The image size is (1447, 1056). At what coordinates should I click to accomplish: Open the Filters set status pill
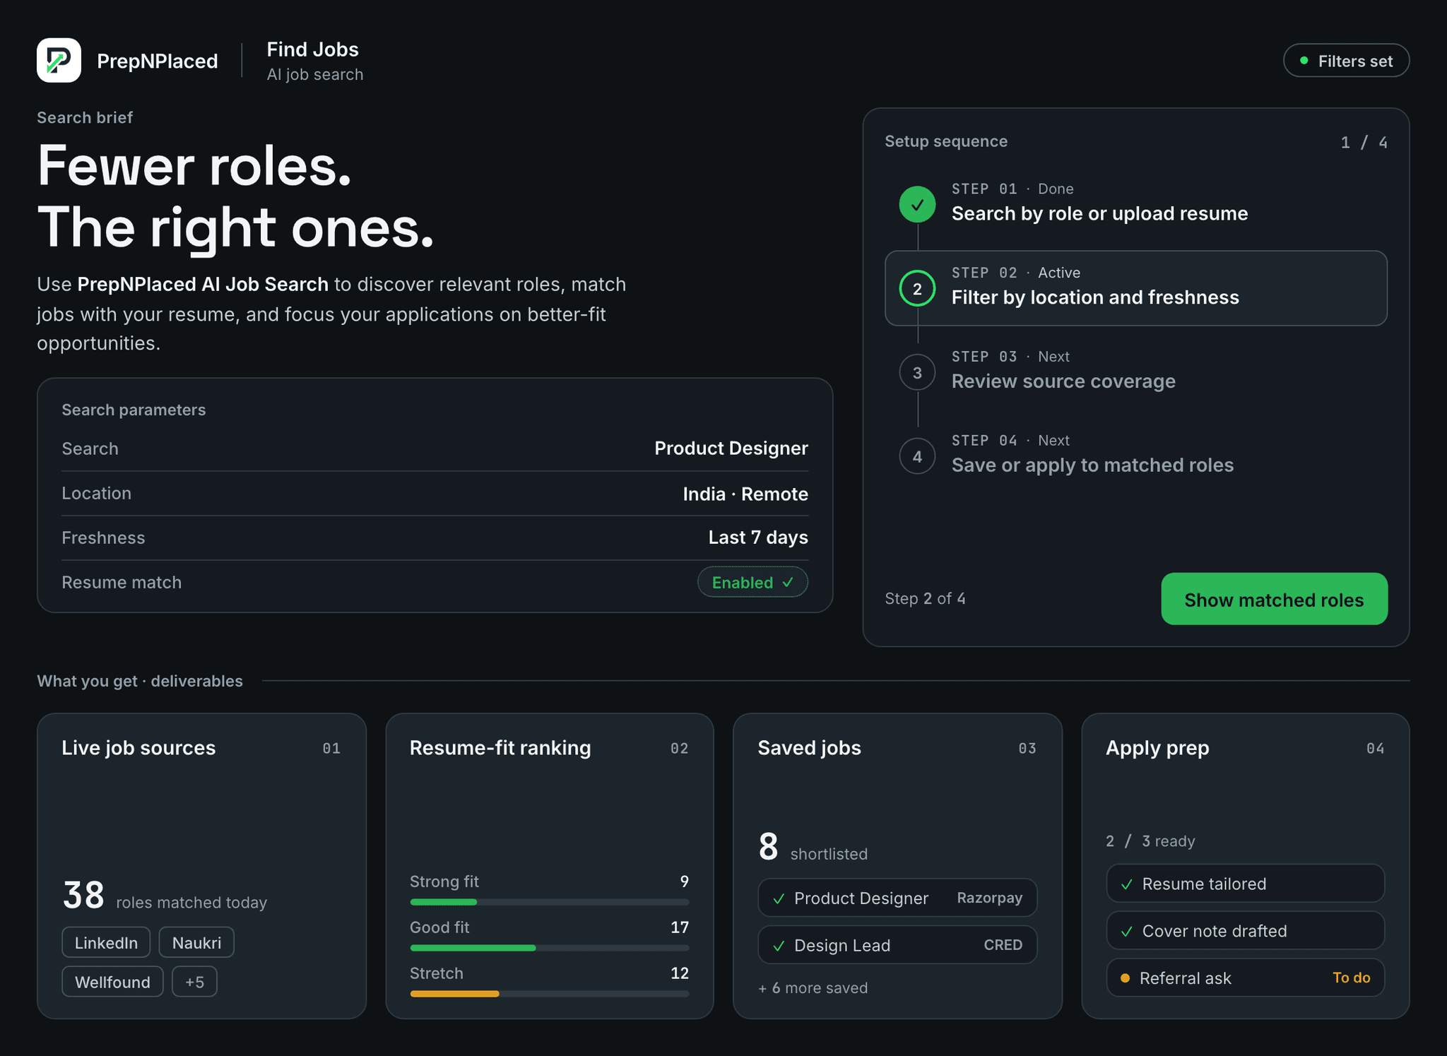[x=1346, y=61]
